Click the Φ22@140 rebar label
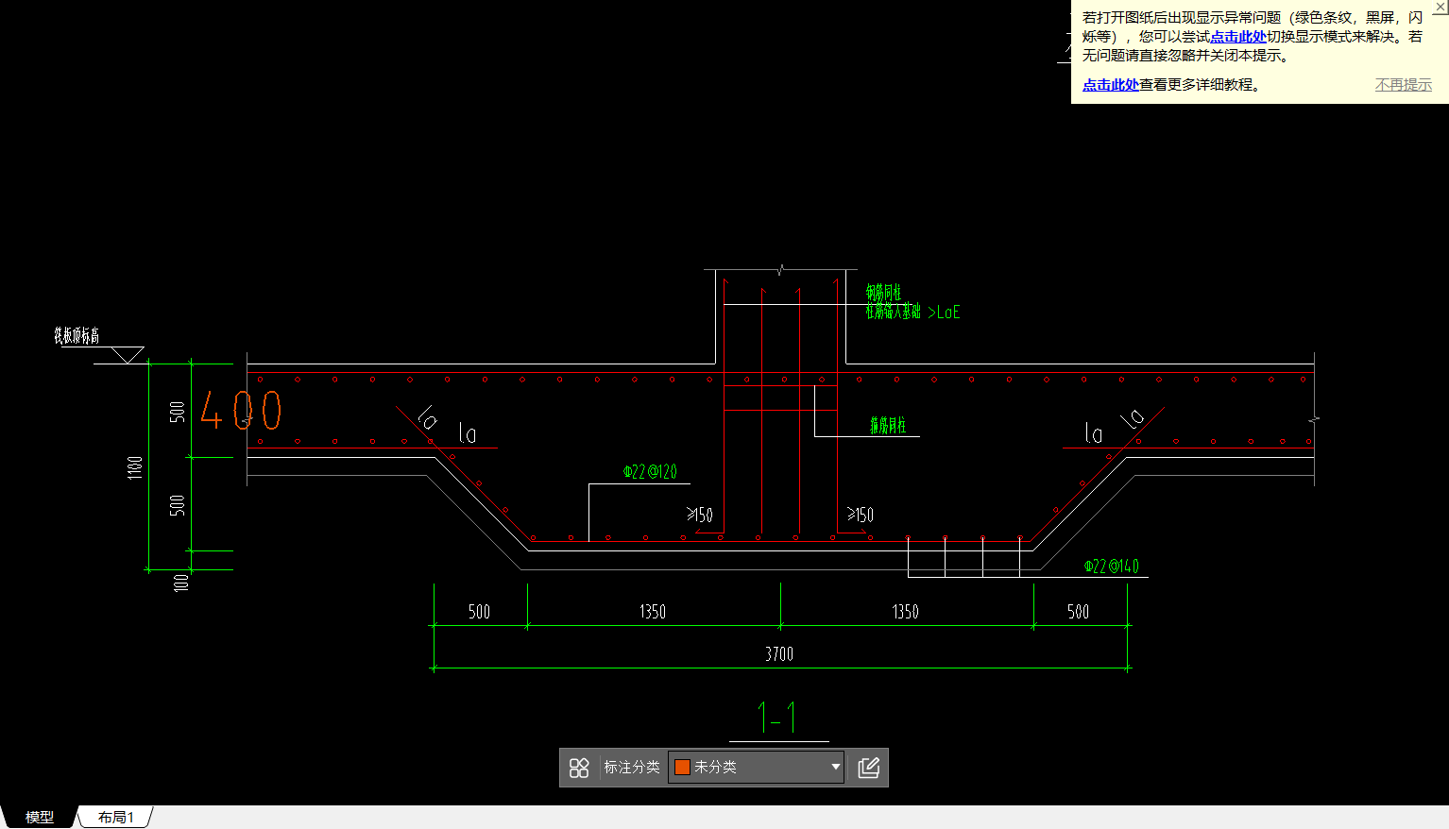 (x=1112, y=566)
